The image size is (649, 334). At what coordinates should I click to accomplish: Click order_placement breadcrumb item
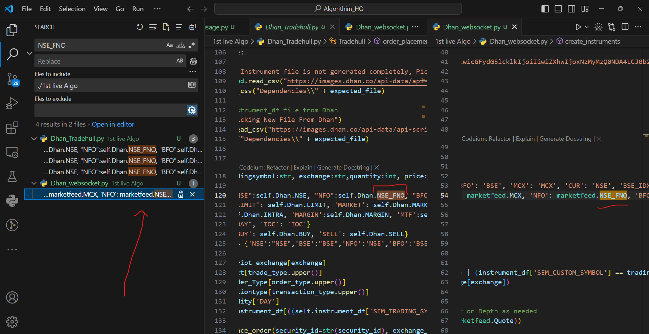point(401,41)
